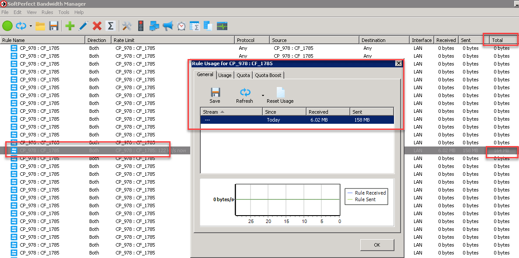519x258 pixels.
Task: Click the yellow open folder toolbar icon
Action: (40, 26)
